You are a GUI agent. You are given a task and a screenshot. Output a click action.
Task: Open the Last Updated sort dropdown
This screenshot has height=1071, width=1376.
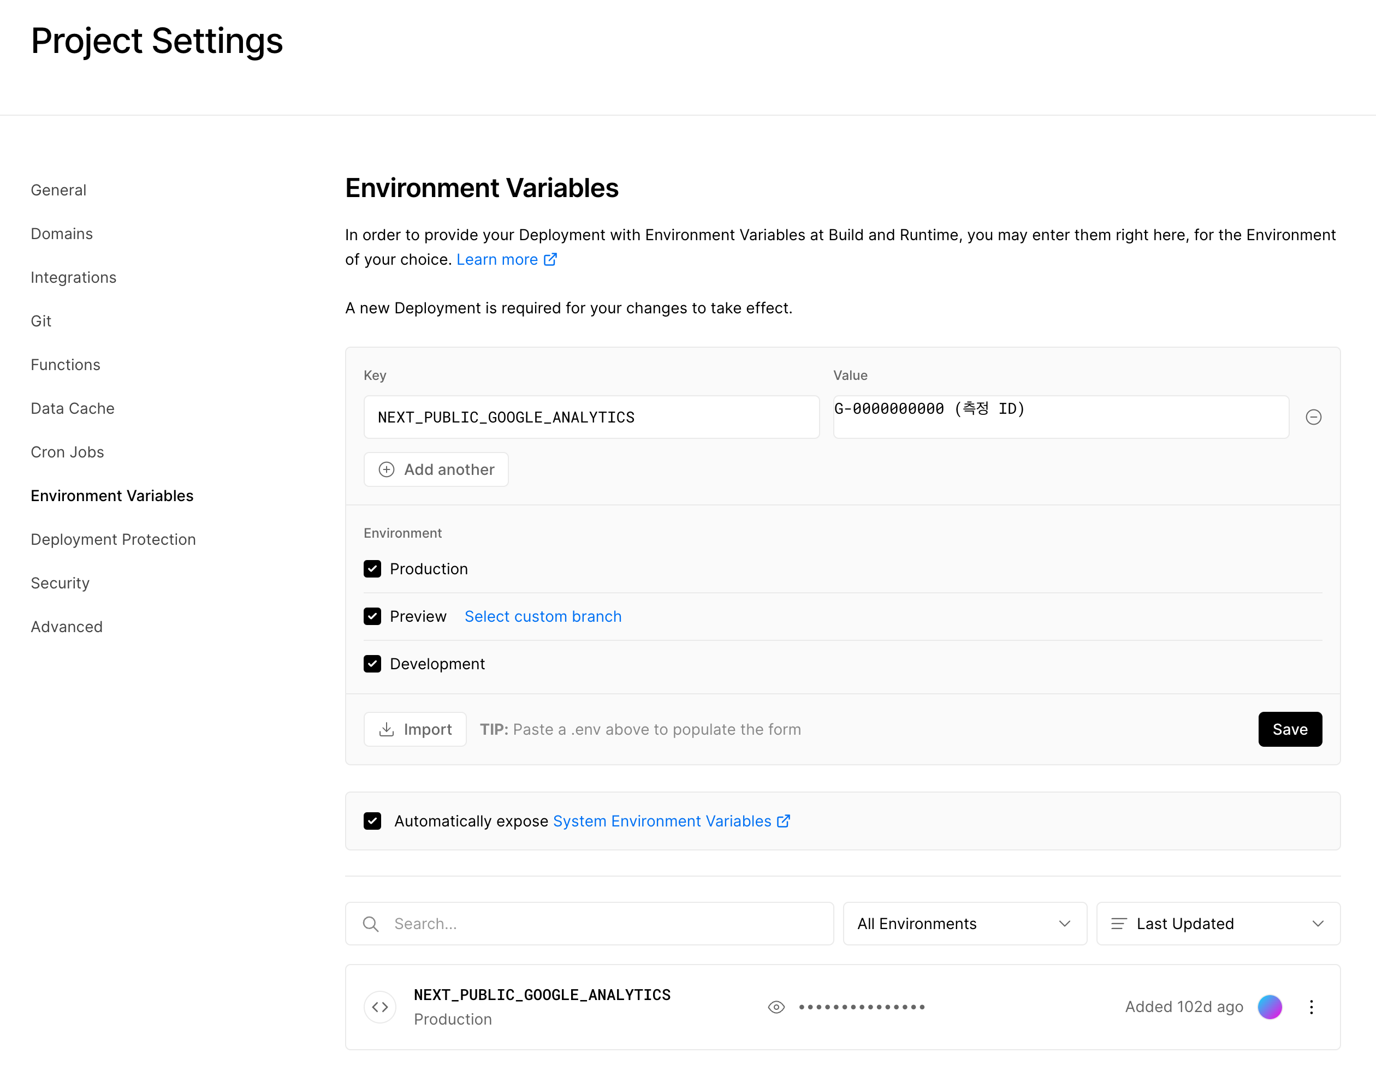1217,923
